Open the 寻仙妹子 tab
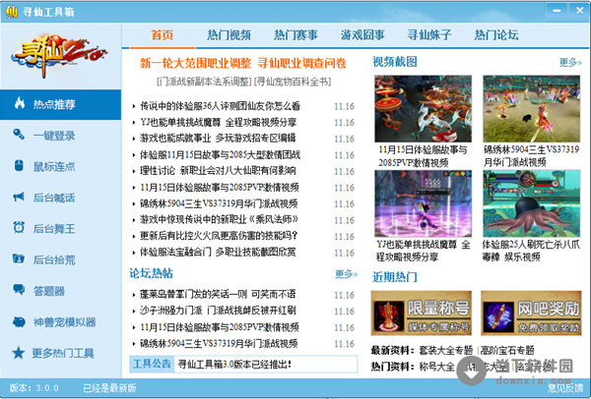Viewport: 591px width, 399px height. click(429, 35)
